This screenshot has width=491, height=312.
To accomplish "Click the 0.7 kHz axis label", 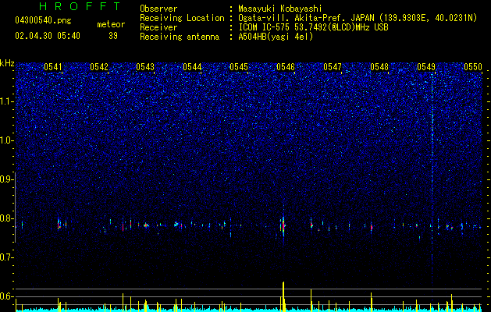I will point(6,257).
